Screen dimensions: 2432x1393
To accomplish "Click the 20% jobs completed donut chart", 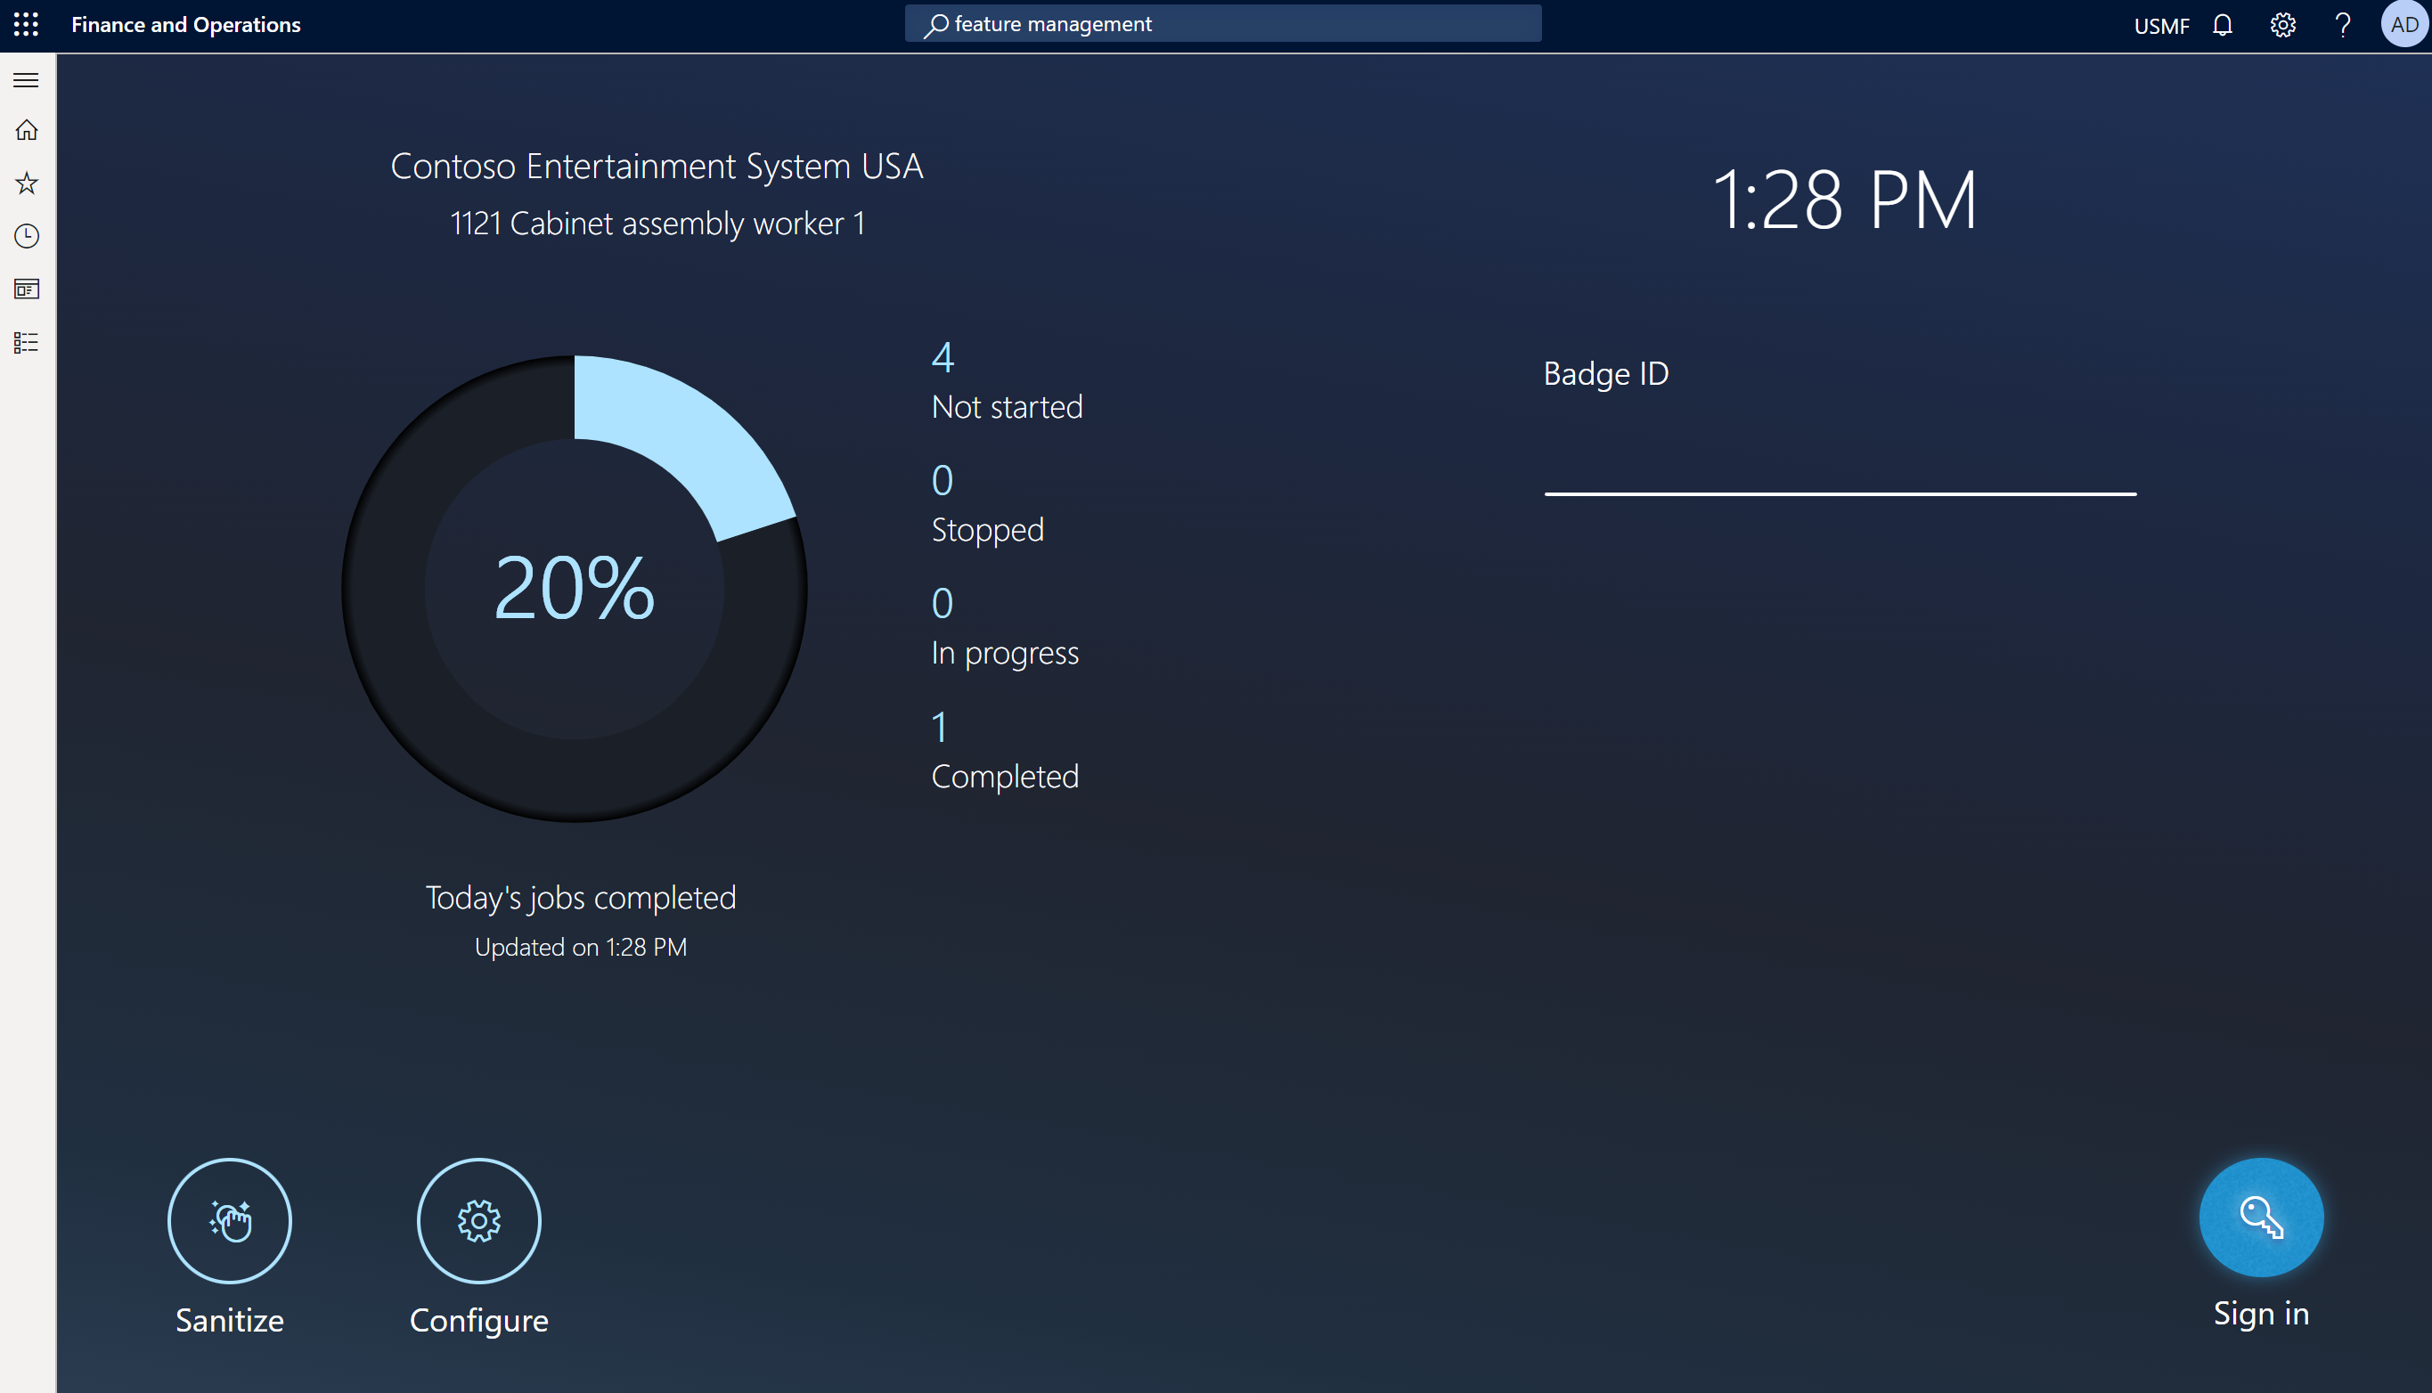I will 574,589.
